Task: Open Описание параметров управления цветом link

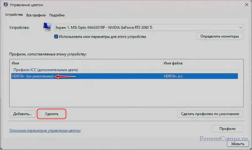Action: tap(45, 130)
